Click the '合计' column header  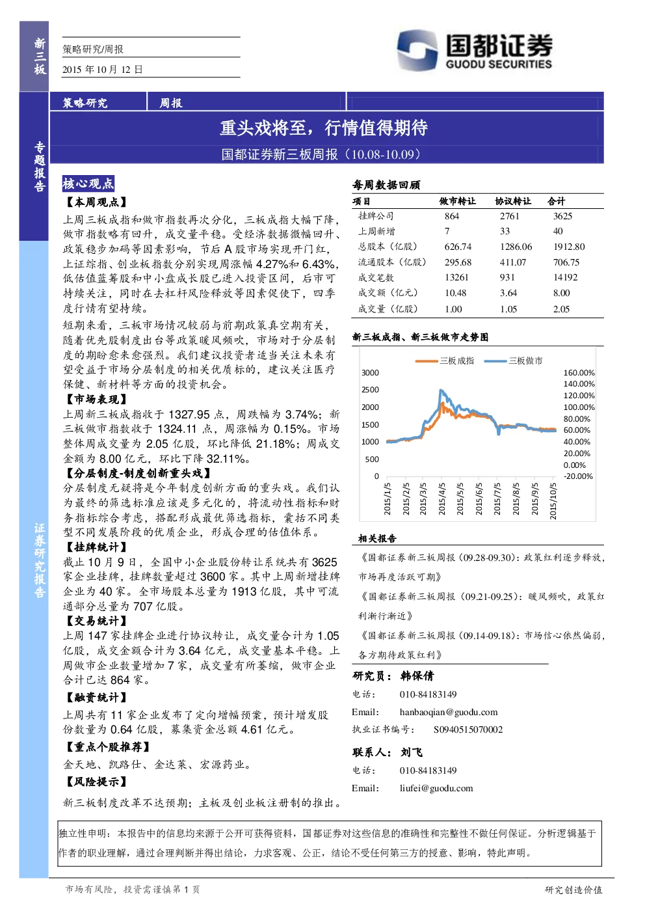(x=557, y=201)
